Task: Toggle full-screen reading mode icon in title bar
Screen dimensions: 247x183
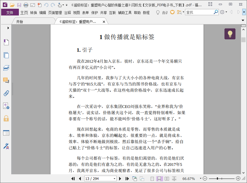Action: coord(210,4)
